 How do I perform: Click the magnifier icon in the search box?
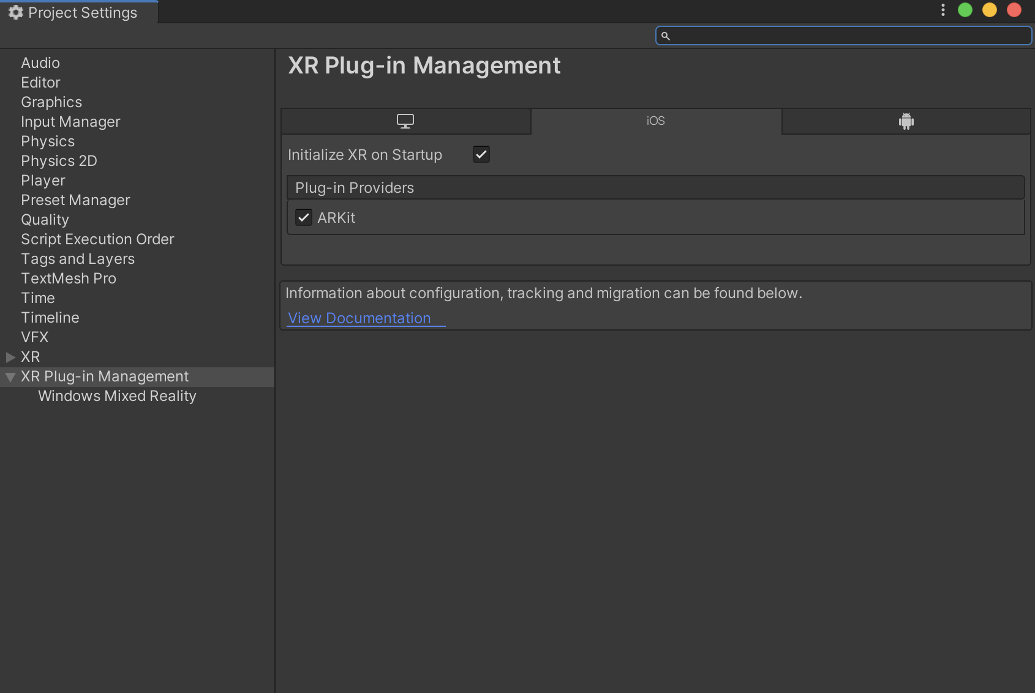[x=666, y=36]
